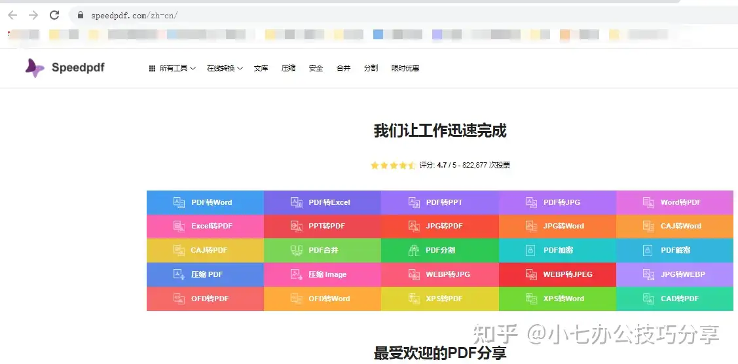
Task: Open the WEBP转JPEG tool label
Action: (x=568, y=274)
